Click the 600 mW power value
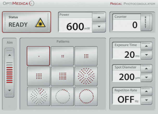The width and height of the screenshot is (158, 114). [x=78, y=27]
